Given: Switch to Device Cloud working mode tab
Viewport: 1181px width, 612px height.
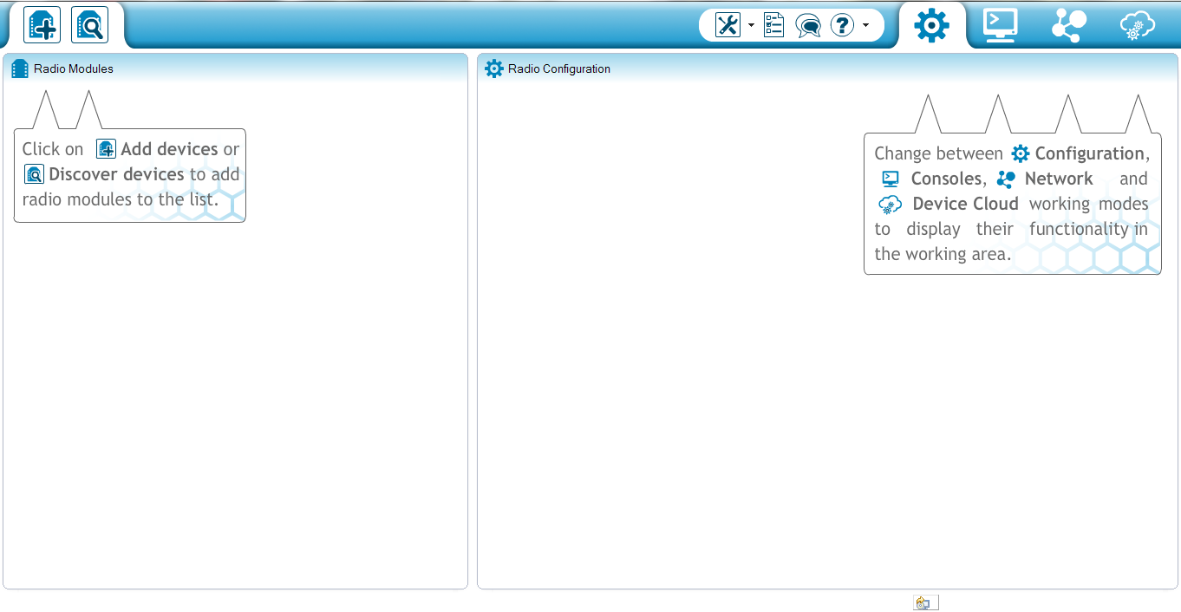Looking at the screenshot, I should 1138,25.
